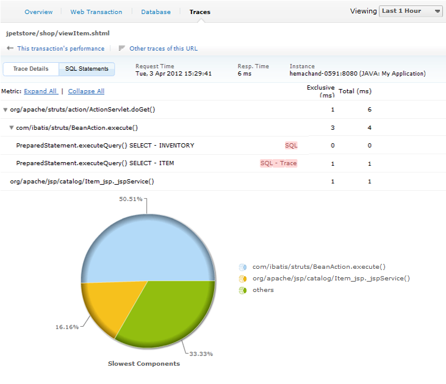
Task: Select the PreparedStatement SELECT - INVENTORY row
Action: 223,146
